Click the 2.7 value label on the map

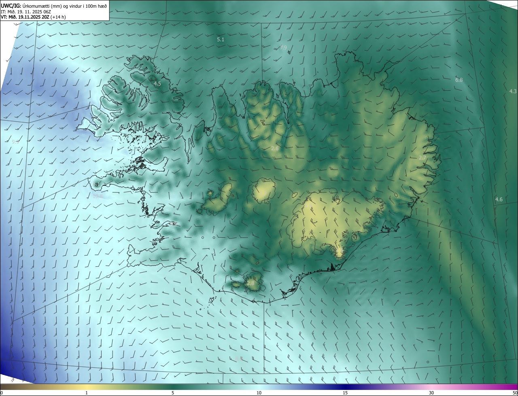[x=422, y=158]
